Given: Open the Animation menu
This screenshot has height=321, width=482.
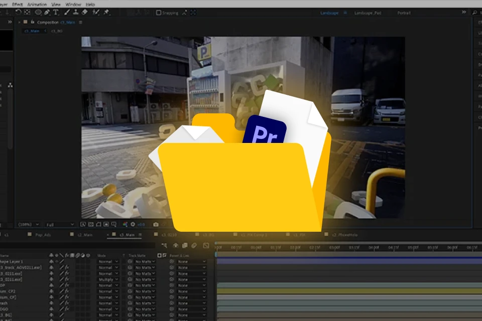Looking at the screenshot, I should (x=37, y=5).
